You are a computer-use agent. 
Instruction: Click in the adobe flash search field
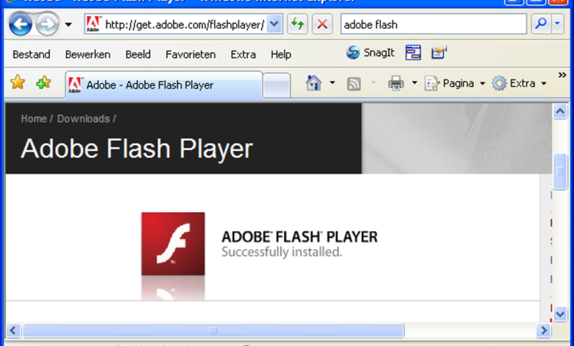[433, 24]
